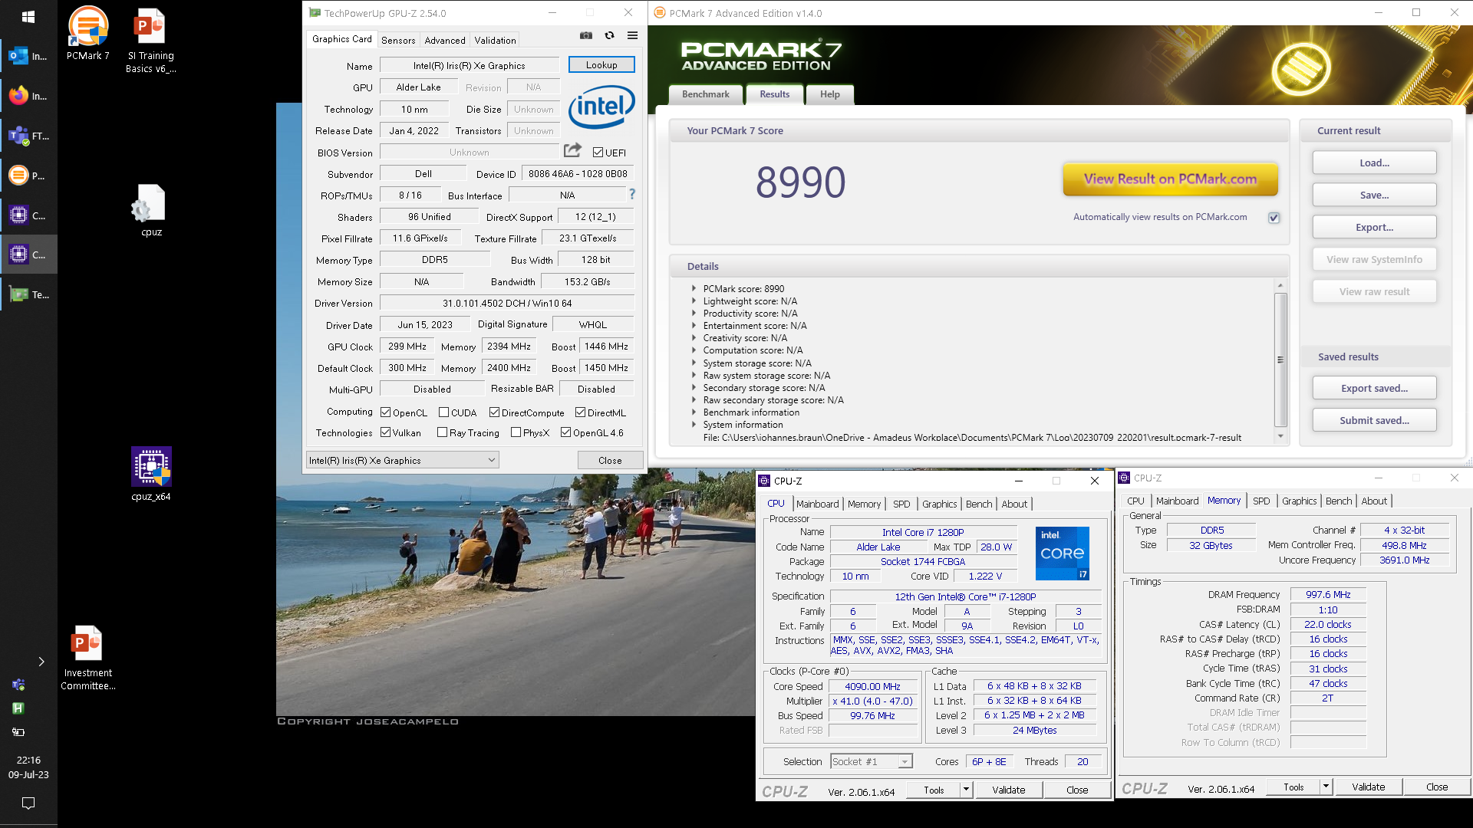Switch to GPU-Z Advanced tab
This screenshot has width=1473, height=828.
click(x=445, y=40)
